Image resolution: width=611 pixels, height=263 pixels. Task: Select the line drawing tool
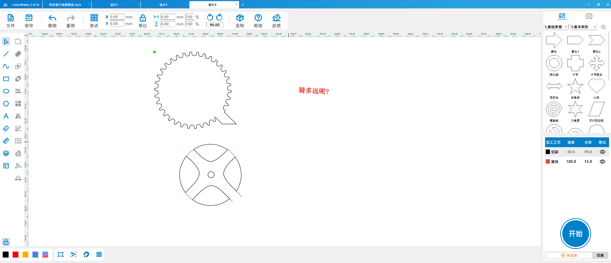click(6, 54)
